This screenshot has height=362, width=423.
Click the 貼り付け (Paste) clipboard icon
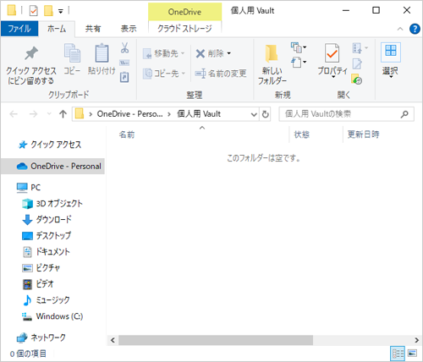click(102, 53)
